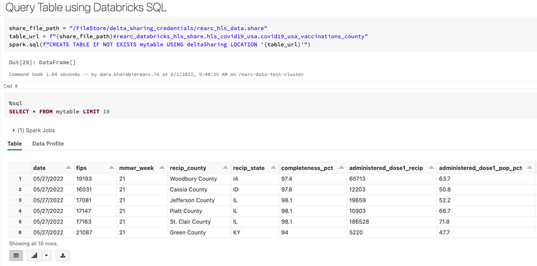This screenshot has height=266, width=537.
Task: Click the administered_dose1_pop_pct column header
Action: click(480, 168)
